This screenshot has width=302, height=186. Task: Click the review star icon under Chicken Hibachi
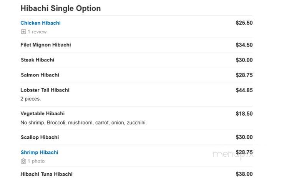pos(23,32)
